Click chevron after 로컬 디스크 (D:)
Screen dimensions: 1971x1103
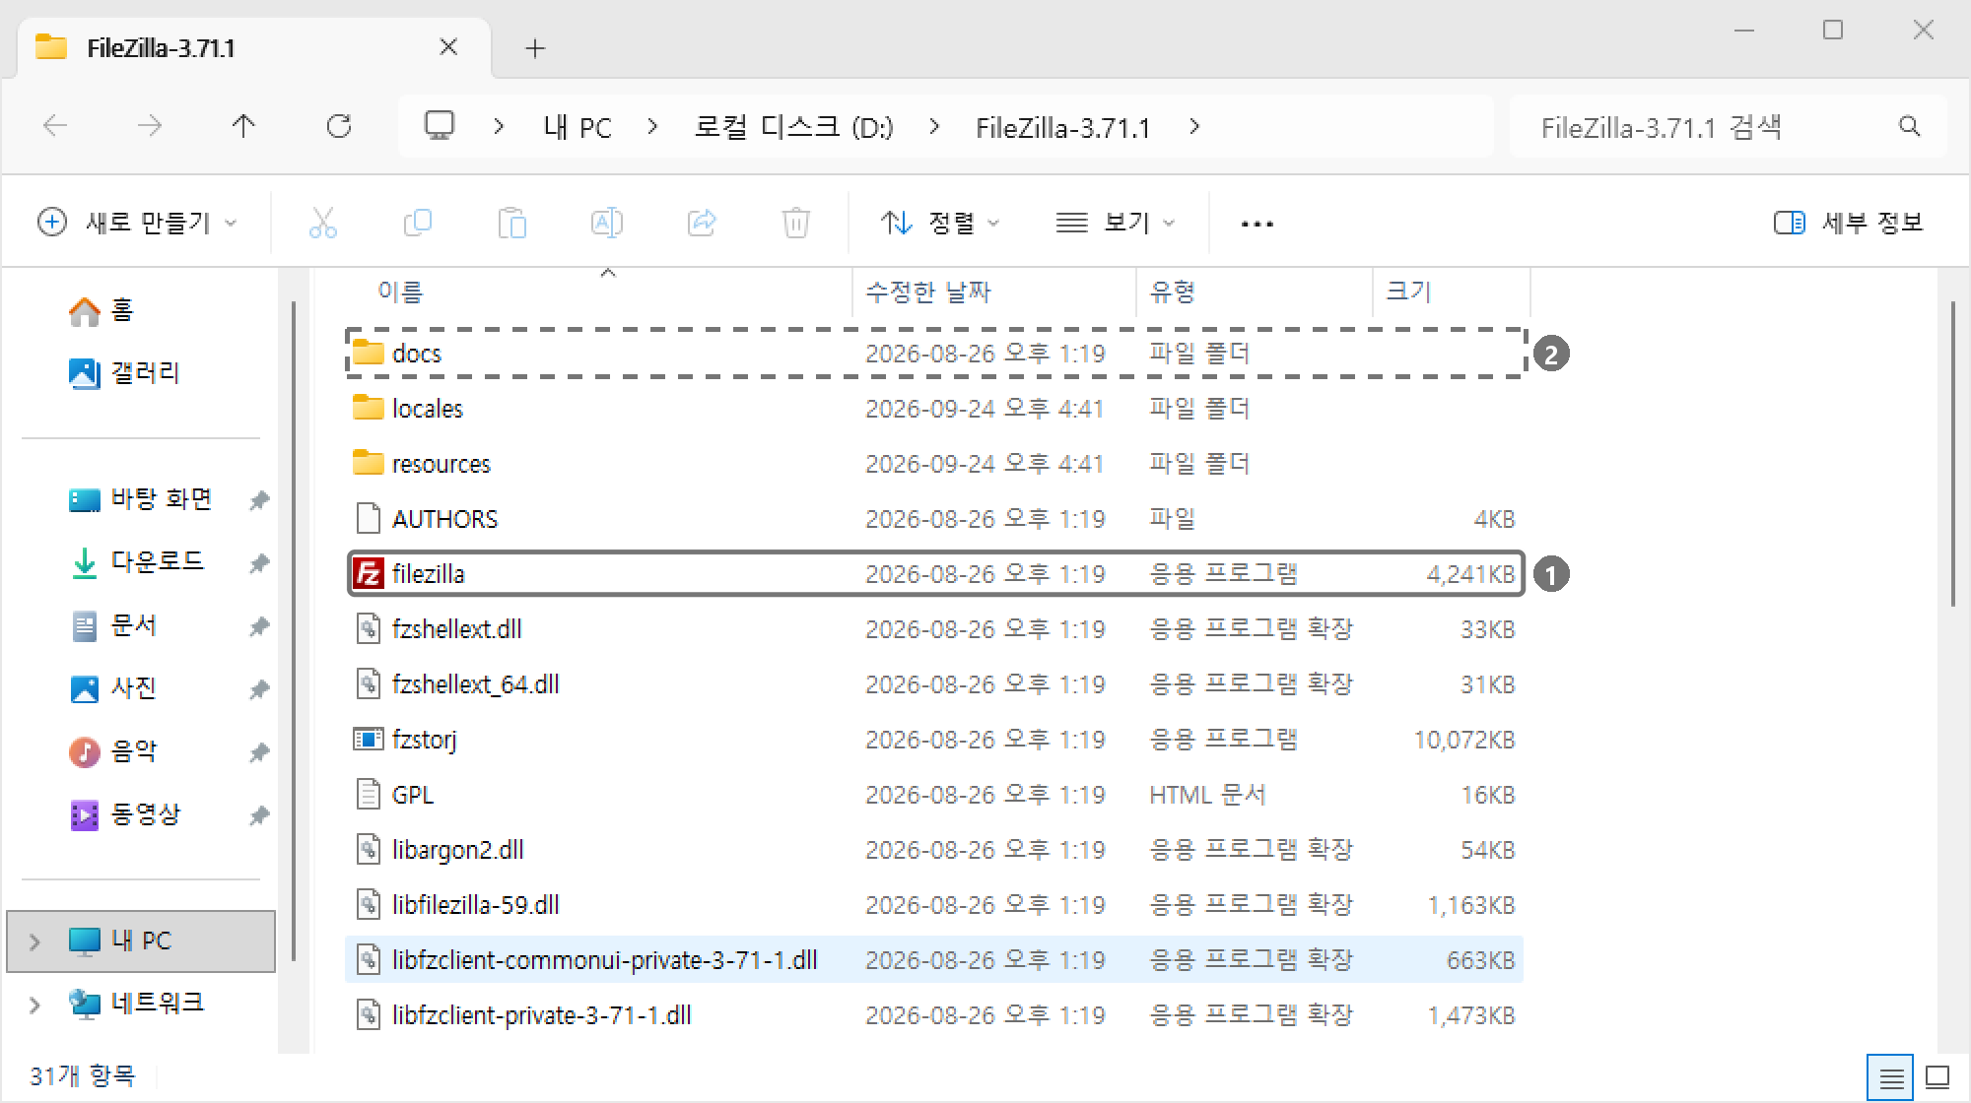click(x=934, y=127)
